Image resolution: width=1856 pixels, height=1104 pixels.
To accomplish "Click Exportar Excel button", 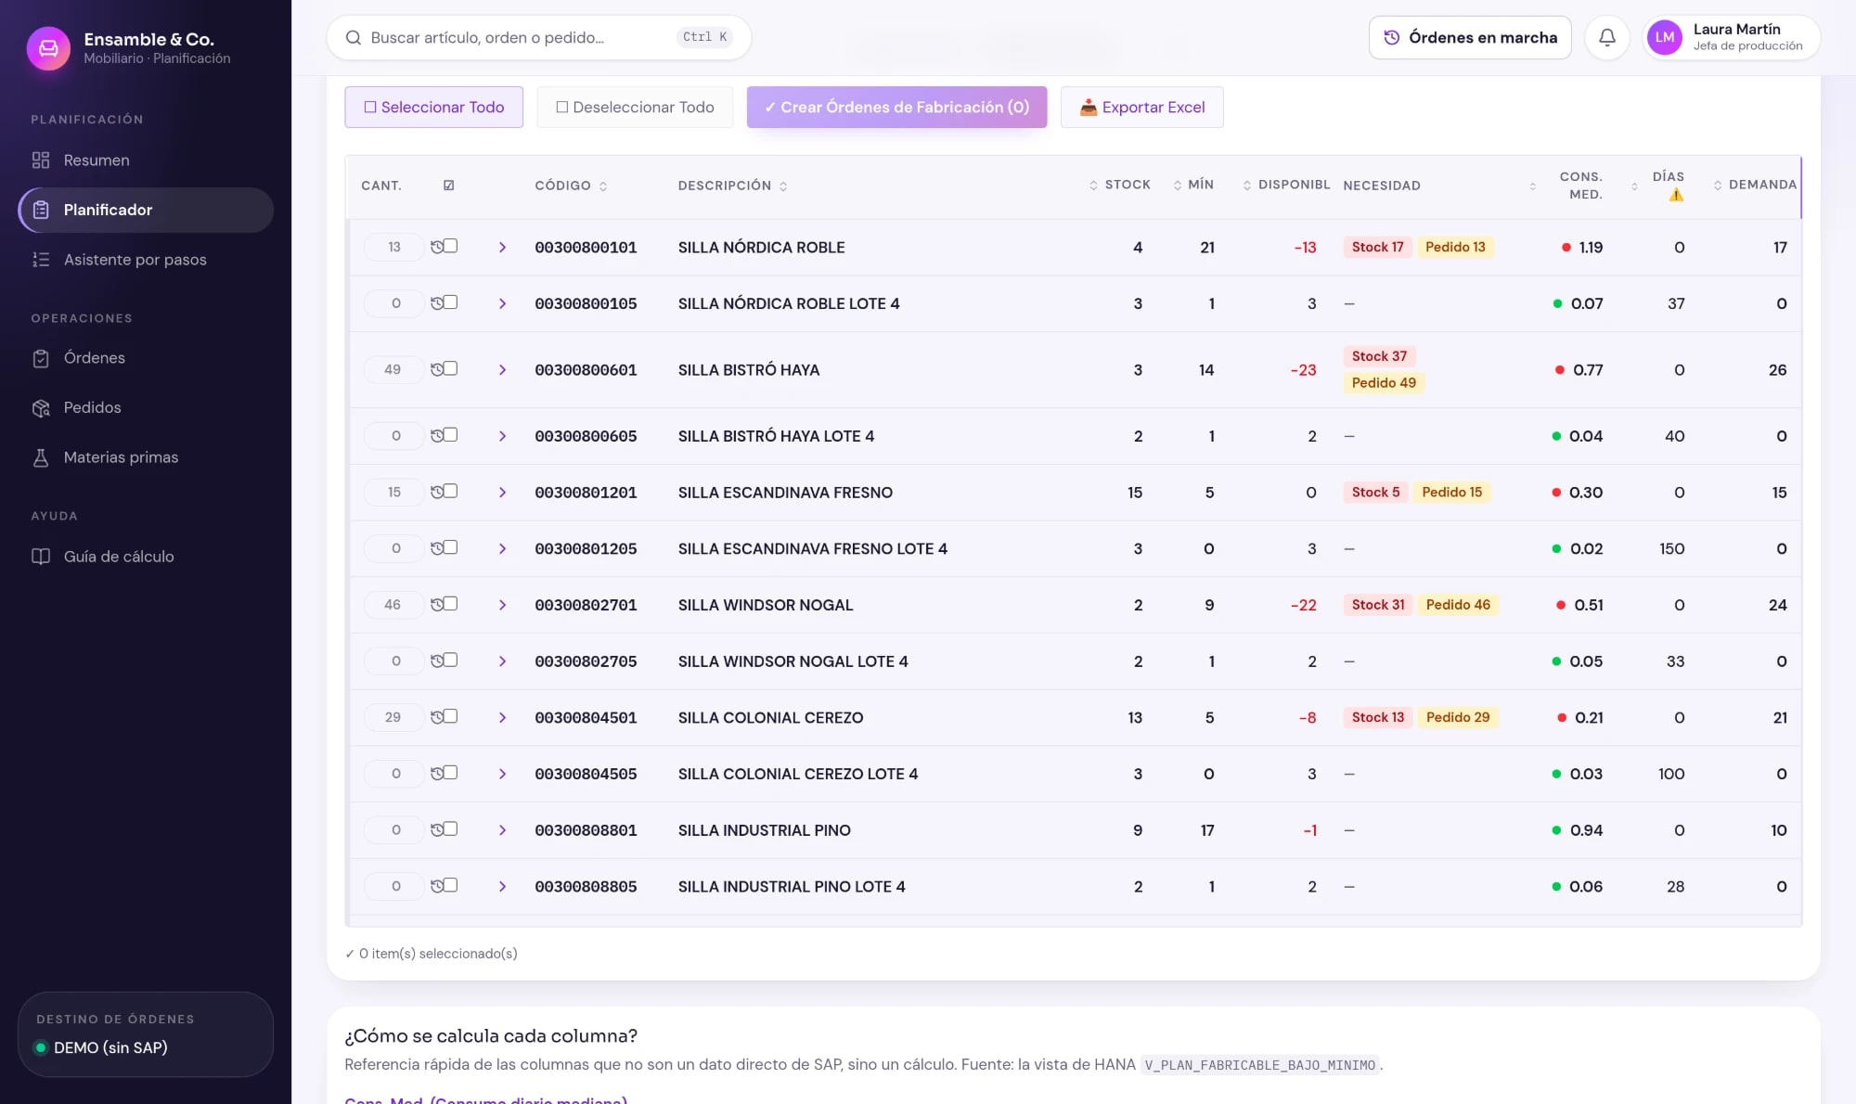I will [x=1141, y=107].
